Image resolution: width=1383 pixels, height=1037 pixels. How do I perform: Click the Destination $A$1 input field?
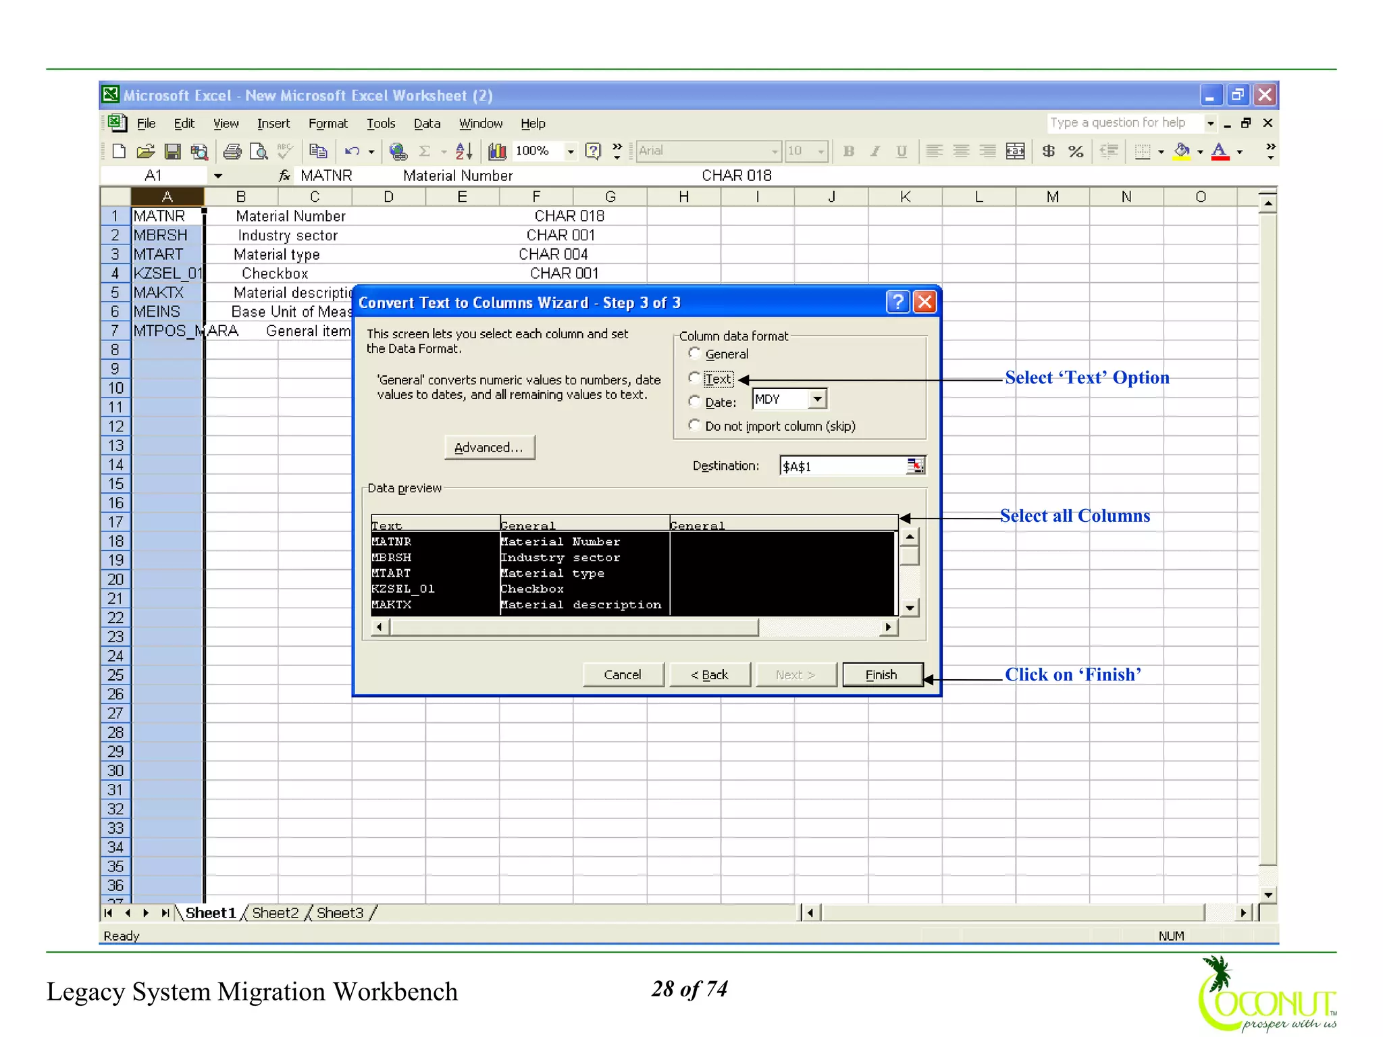pyautogui.click(x=843, y=466)
